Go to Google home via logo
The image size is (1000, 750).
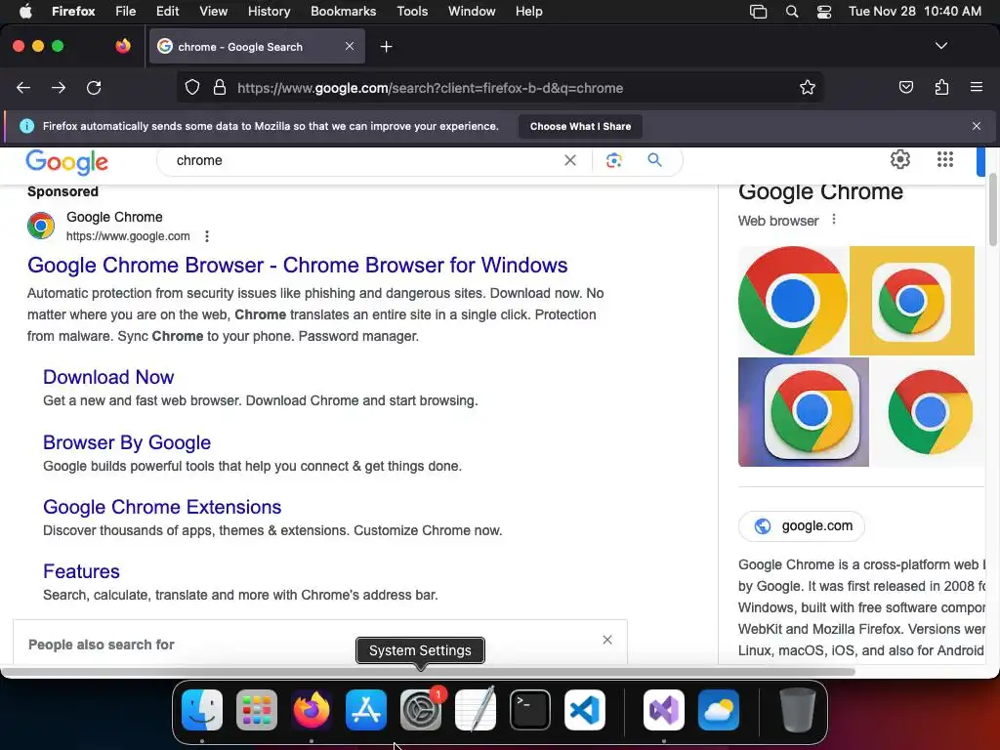pyautogui.click(x=67, y=162)
